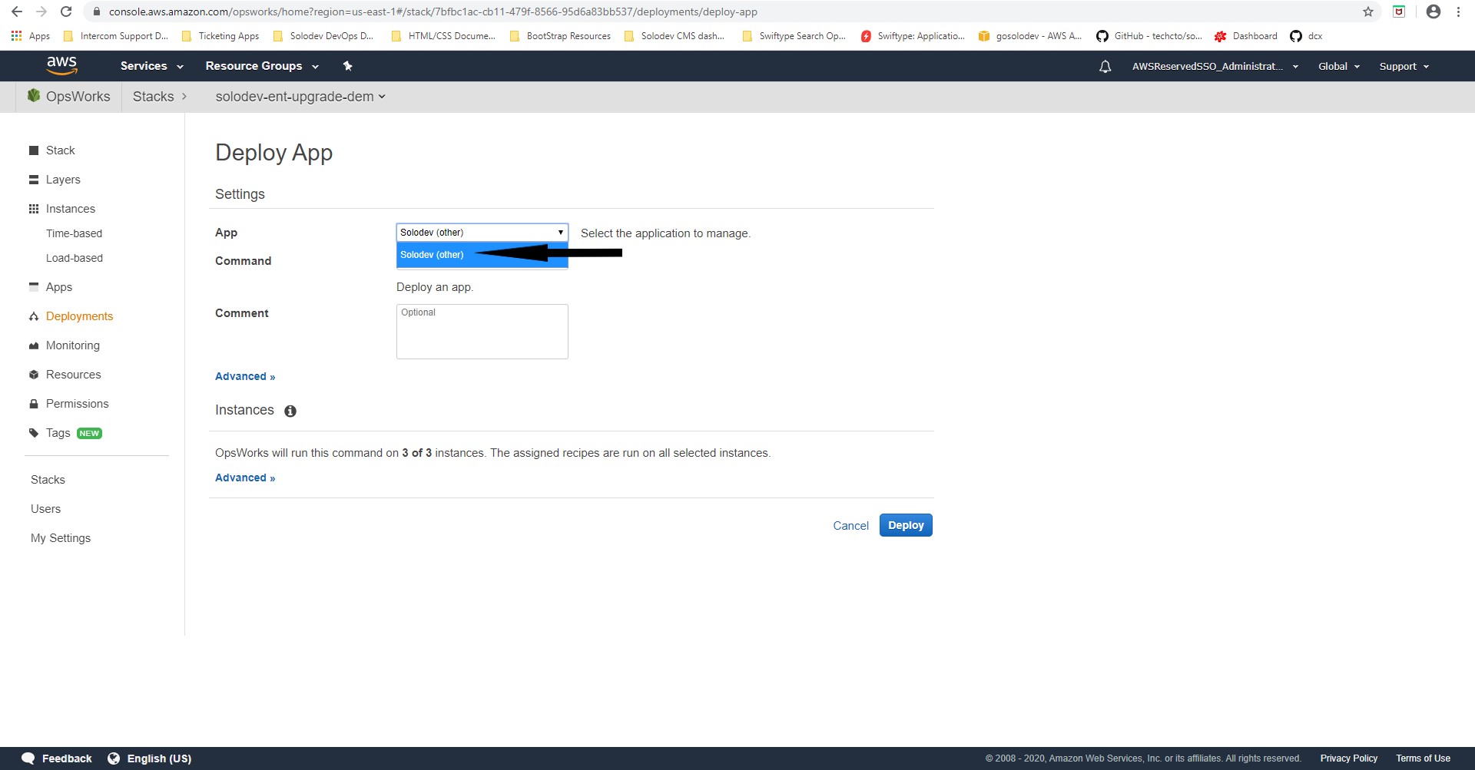Click the NEW badge next to Tags
1475x770 pixels.
click(x=89, y=433)
